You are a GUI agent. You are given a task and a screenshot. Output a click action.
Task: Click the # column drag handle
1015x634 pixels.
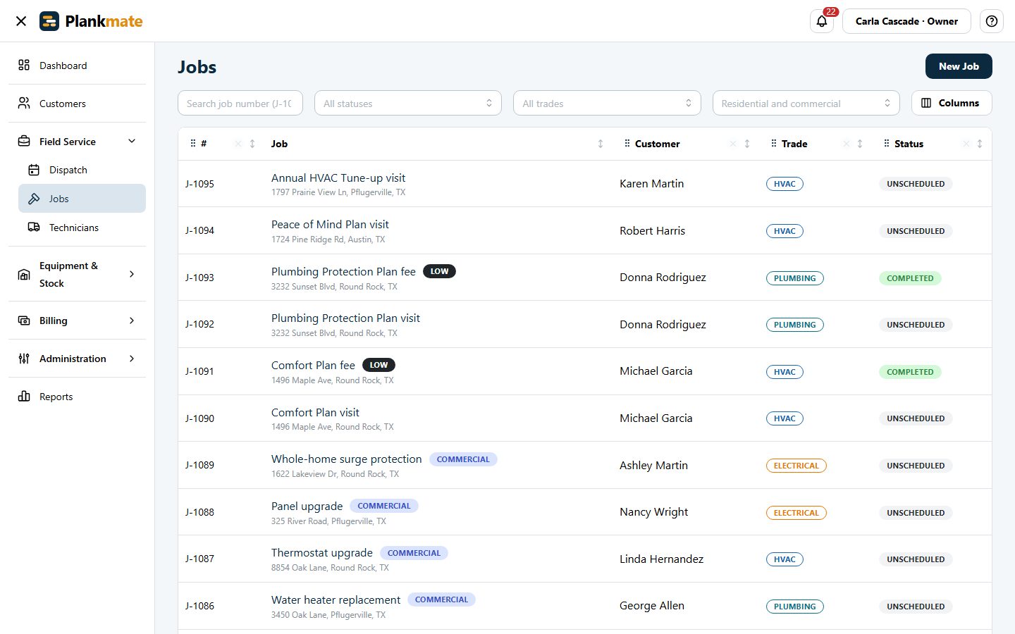[193, 144]
